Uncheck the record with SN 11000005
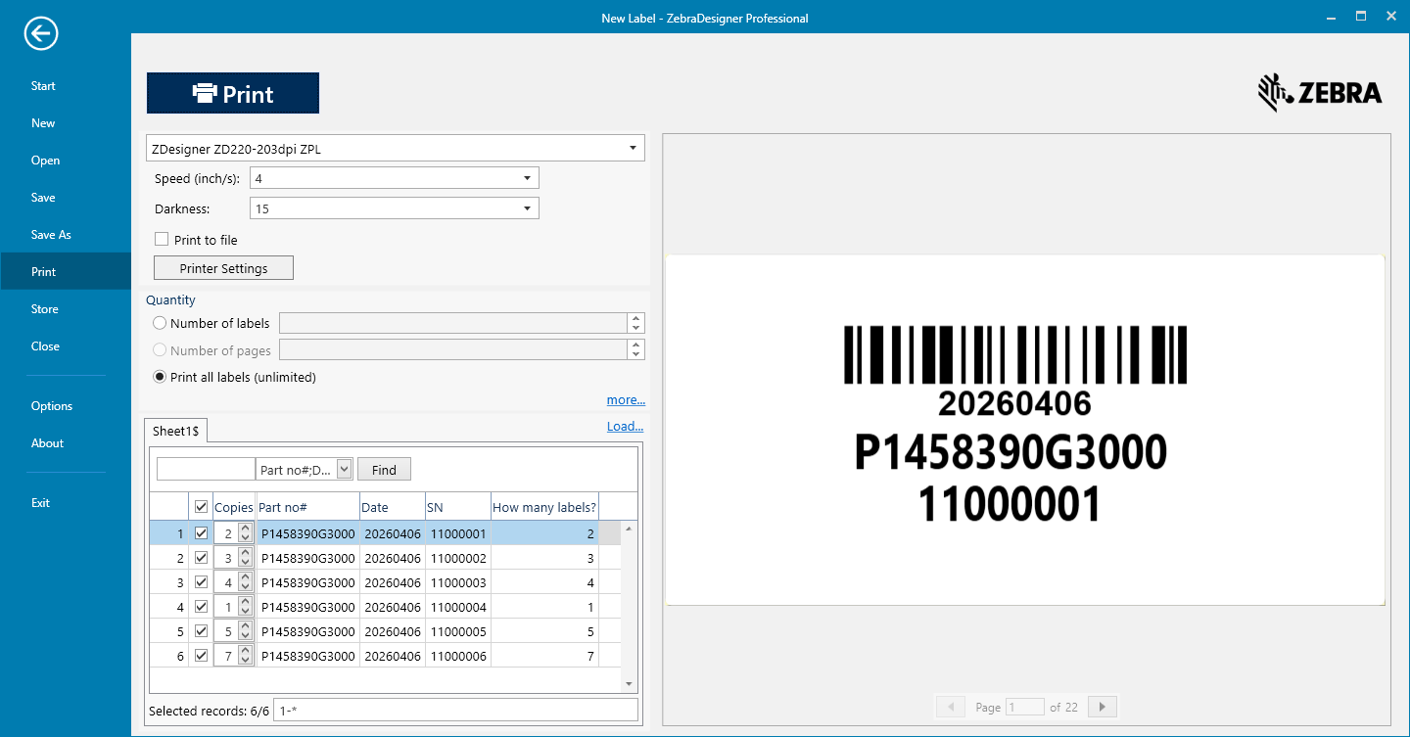1410x737 pixels. coord(201,631)
